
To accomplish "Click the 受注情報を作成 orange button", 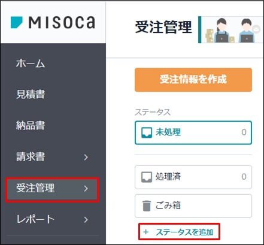I will 193,80.
